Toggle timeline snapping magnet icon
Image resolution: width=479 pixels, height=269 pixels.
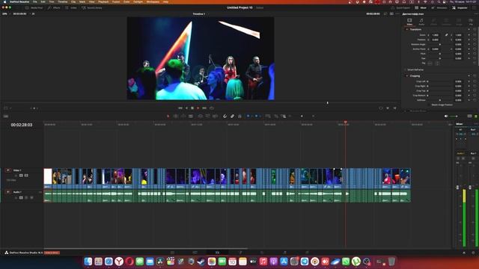[x=225, y=117]
